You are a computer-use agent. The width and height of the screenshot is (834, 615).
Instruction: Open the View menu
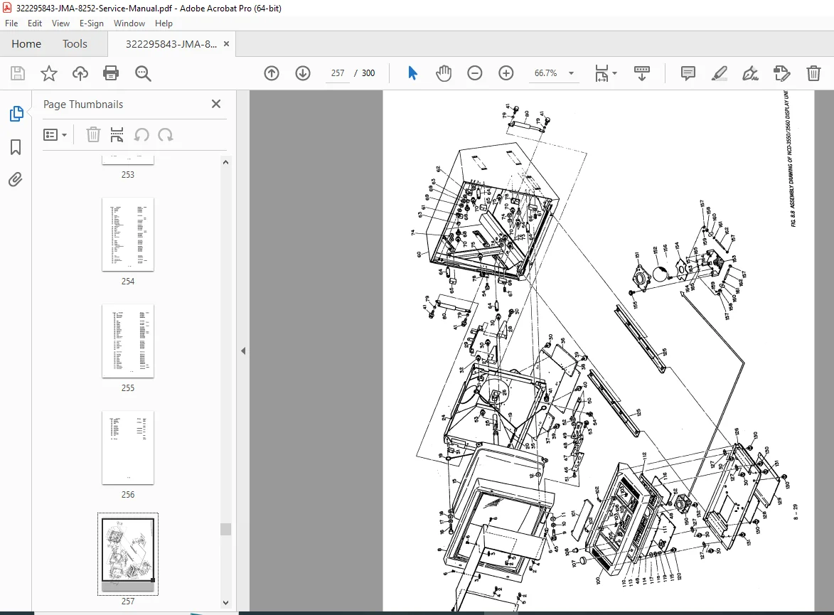click(60, 23)
